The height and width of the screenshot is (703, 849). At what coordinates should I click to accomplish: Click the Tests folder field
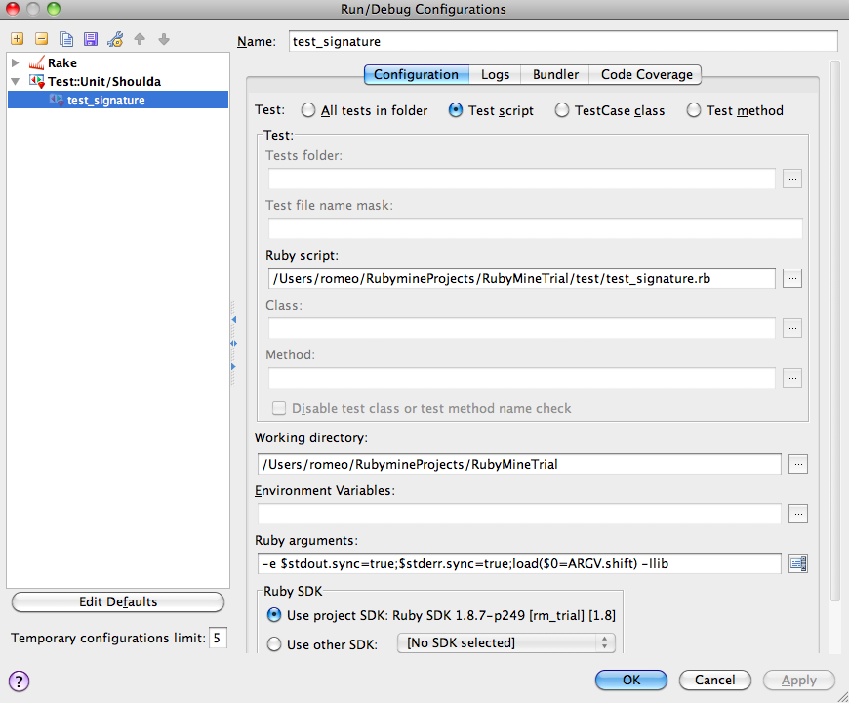point(522,179)
